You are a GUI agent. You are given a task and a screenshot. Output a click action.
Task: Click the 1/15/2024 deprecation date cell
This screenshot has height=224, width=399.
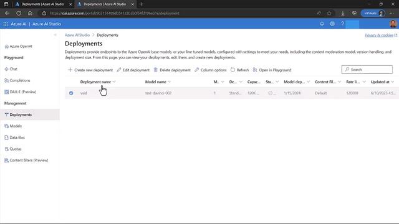coord(292,93)
